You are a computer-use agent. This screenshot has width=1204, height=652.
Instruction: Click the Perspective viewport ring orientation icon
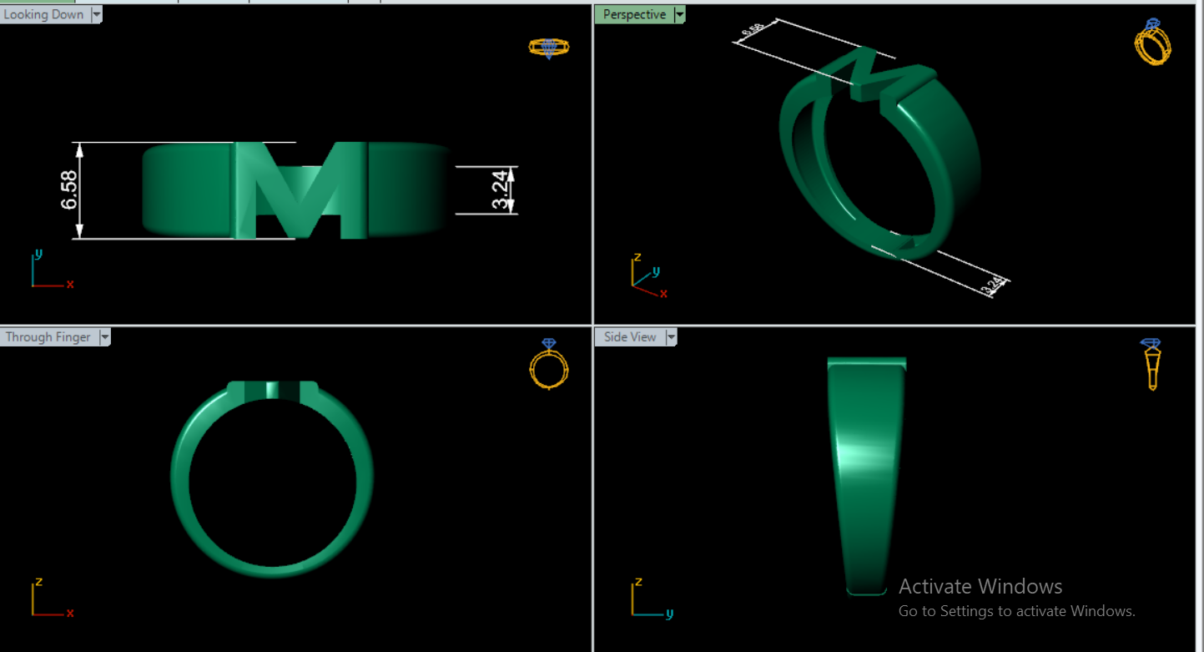point(1152,43)
